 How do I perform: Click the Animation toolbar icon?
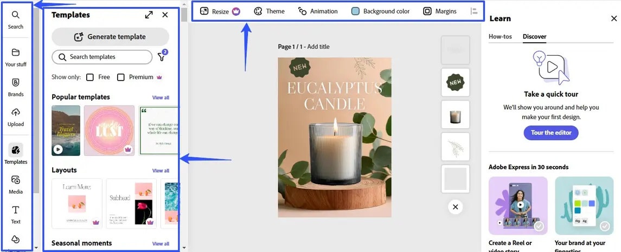(x=303, y=11)
